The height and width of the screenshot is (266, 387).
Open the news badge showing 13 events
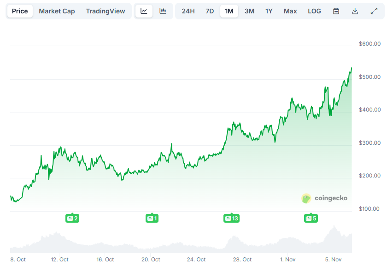coord(232,218)
